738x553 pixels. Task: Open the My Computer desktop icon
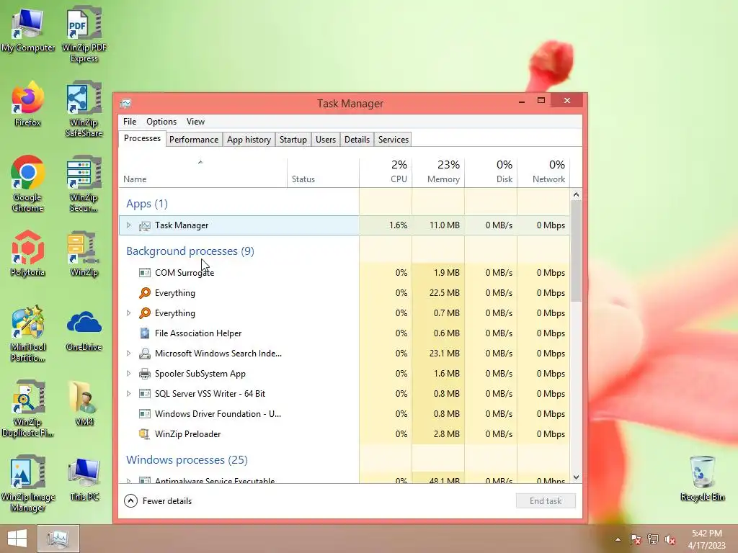point(28,30)
